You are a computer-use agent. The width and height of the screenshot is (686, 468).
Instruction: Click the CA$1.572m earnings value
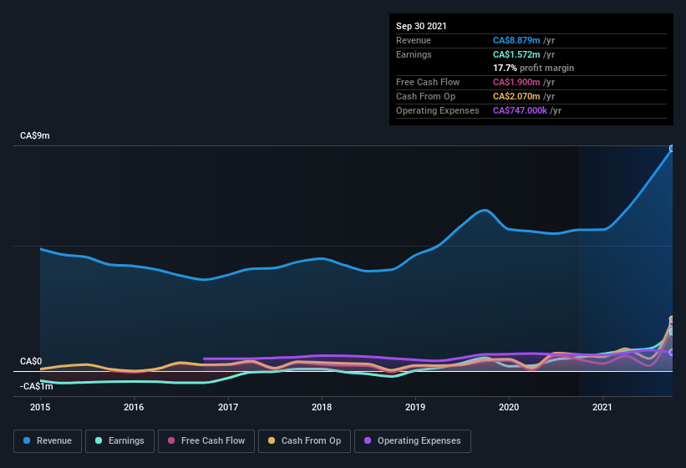pos(516,54)
